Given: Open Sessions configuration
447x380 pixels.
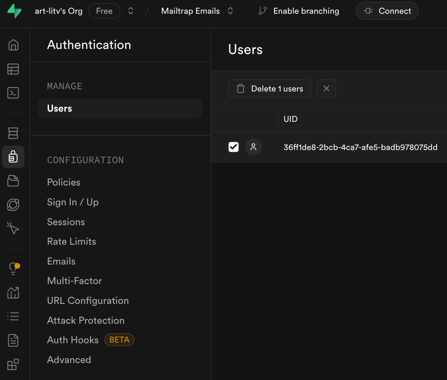Looking at the screenshot, I should (x=66, y=222).
